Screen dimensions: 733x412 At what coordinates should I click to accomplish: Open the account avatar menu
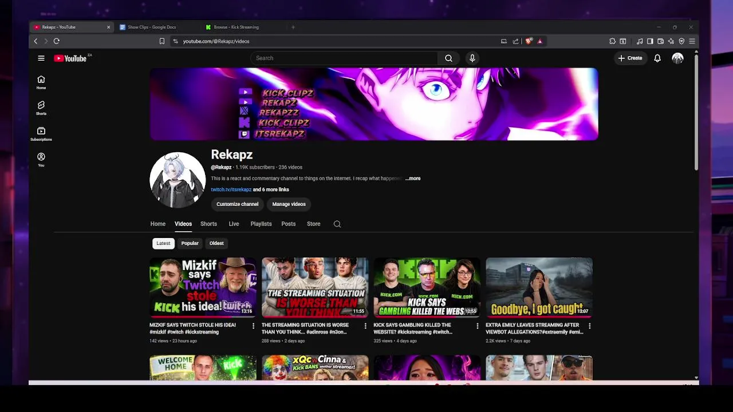pos(677,58)
